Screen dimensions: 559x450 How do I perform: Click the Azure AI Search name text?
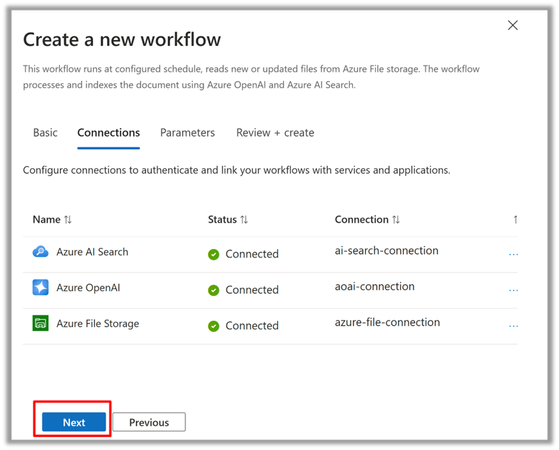[x=92, y=252]
